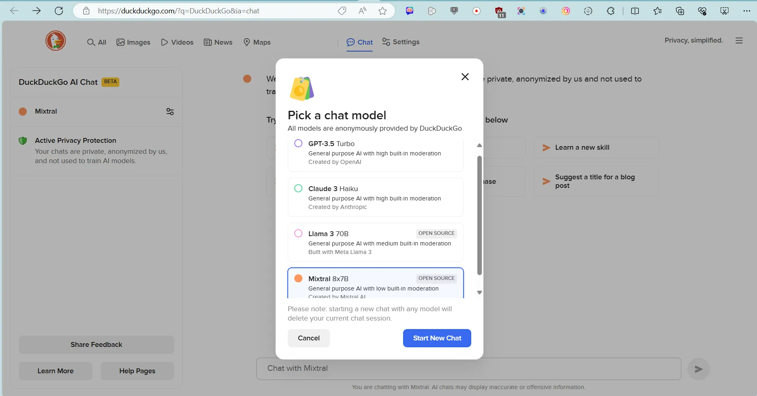
Task: Switch to the Chat tab
Action: pos(360,42)
